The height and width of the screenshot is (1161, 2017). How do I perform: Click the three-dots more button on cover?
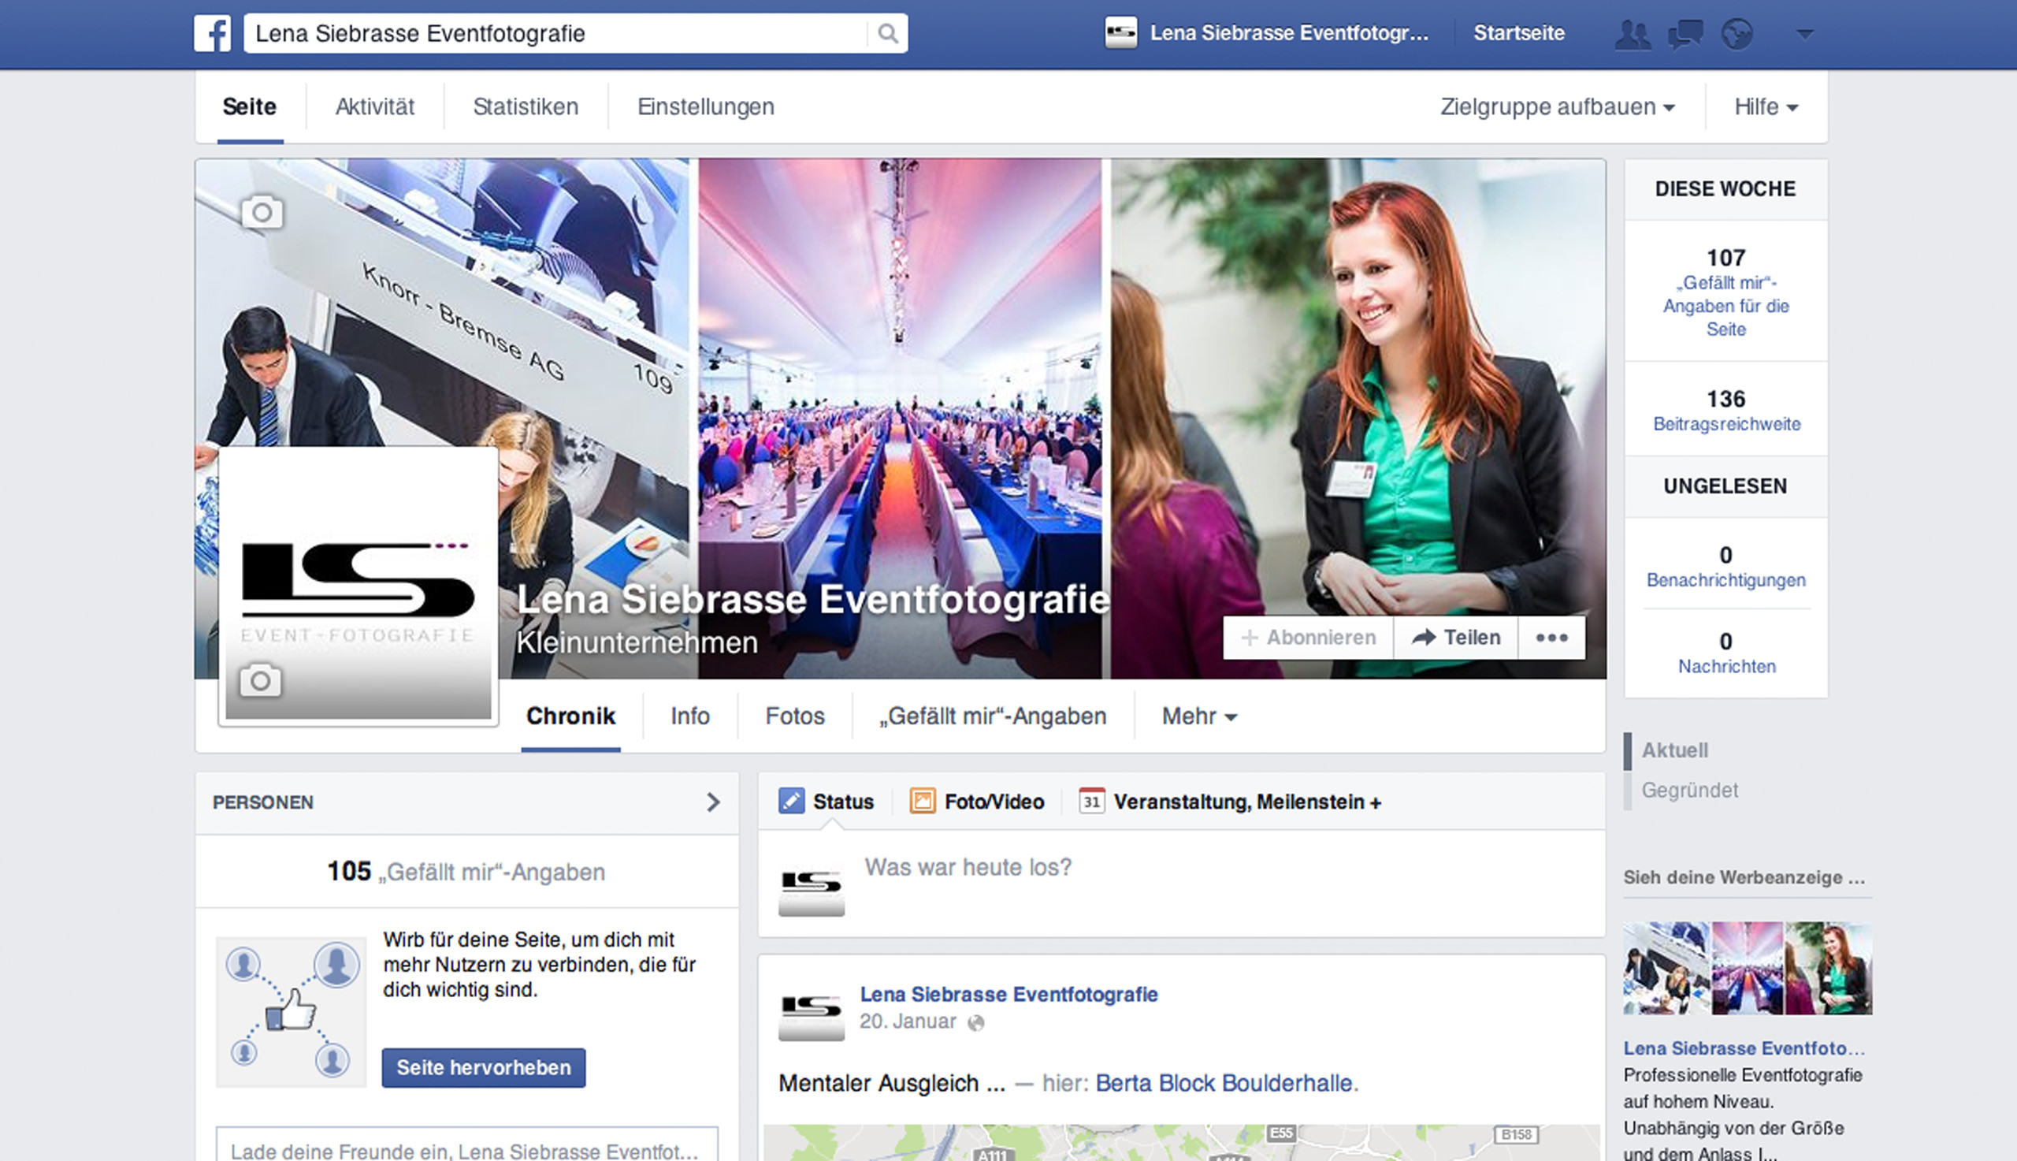1551,637
